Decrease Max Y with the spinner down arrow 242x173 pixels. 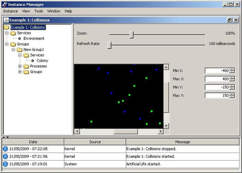[x=232, y=97]
